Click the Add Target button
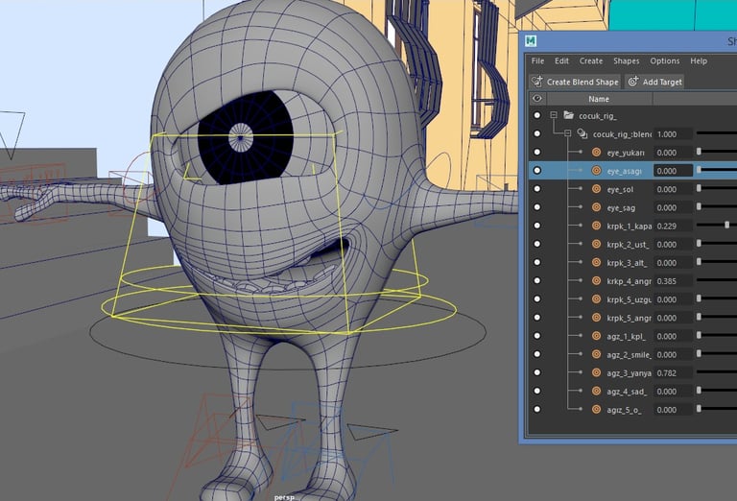Viewport: 737px width, 501px height. 654,82
